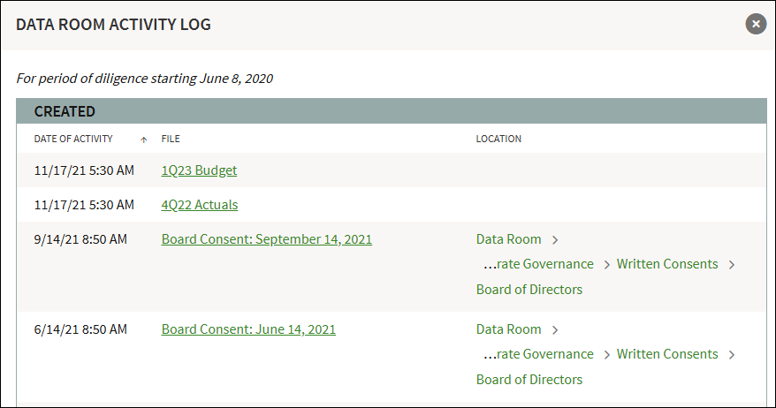Click chevron after Data Room in September row
The height and width of the screenshot is (408, 776).
pos(555,240)
